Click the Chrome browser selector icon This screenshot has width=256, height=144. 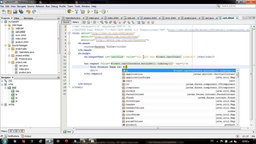pos(69,12)
